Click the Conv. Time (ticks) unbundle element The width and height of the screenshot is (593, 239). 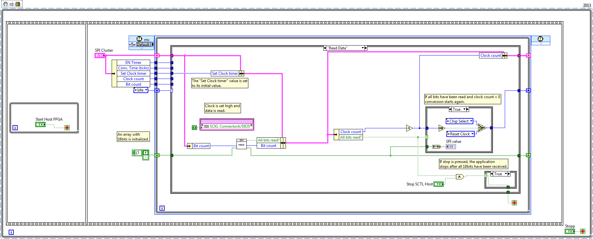pos(133,68)
